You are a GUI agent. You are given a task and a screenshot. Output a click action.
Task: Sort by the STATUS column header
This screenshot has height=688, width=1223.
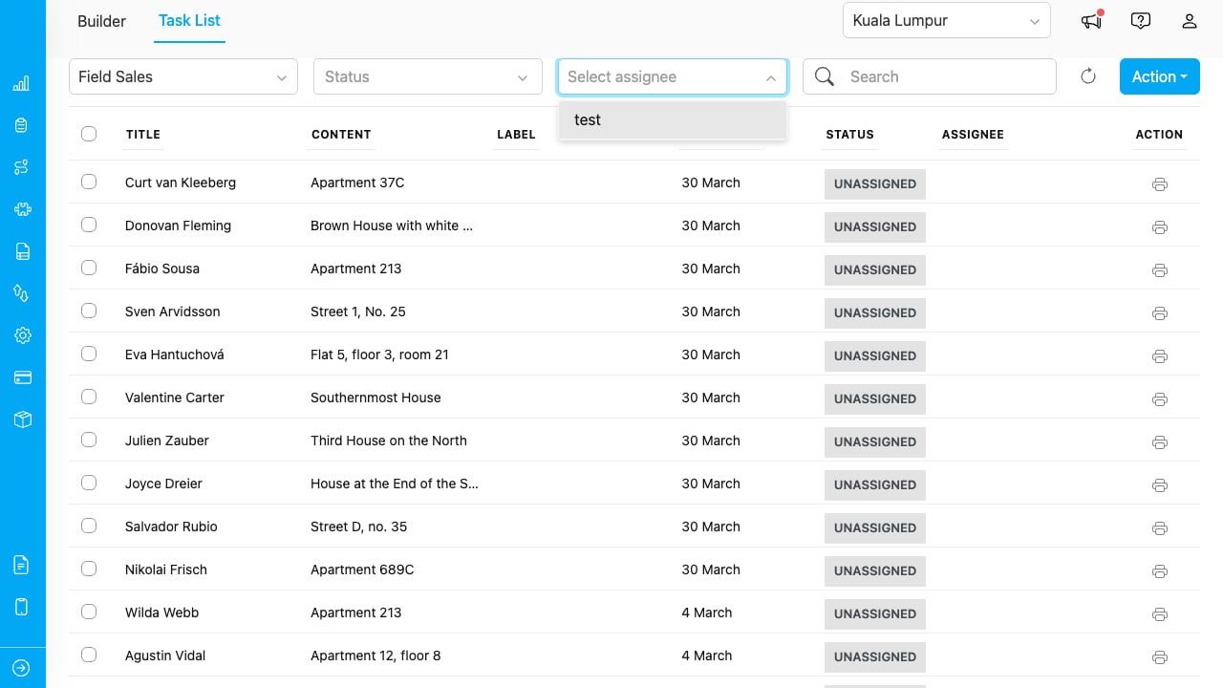(850, 135)
